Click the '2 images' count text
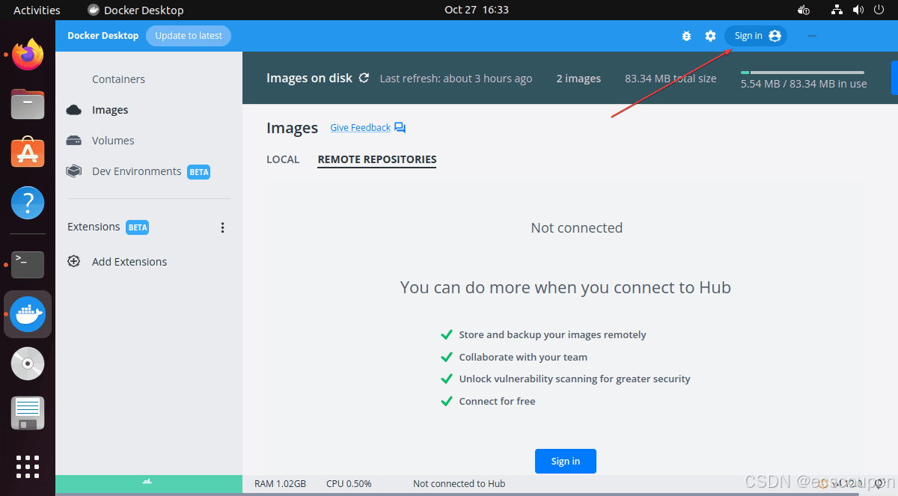The width and height of the screenshot is (898, 496). [578, 79]
